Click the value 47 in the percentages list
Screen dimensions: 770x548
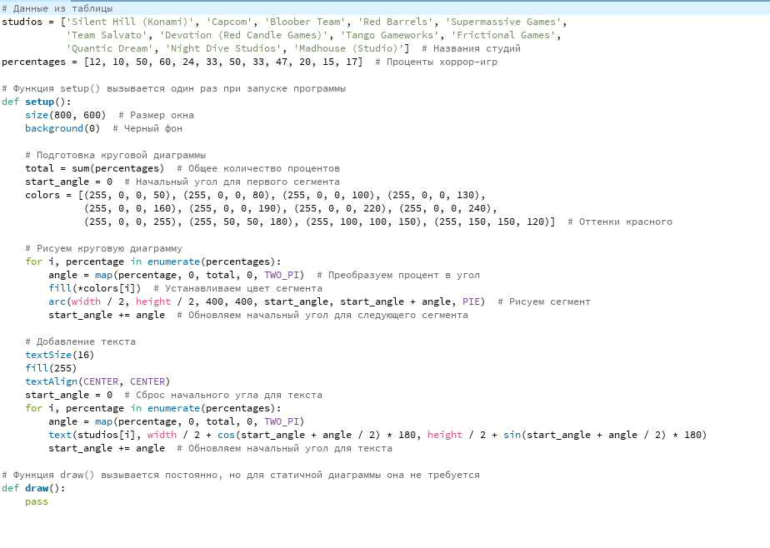pos(282,62)
